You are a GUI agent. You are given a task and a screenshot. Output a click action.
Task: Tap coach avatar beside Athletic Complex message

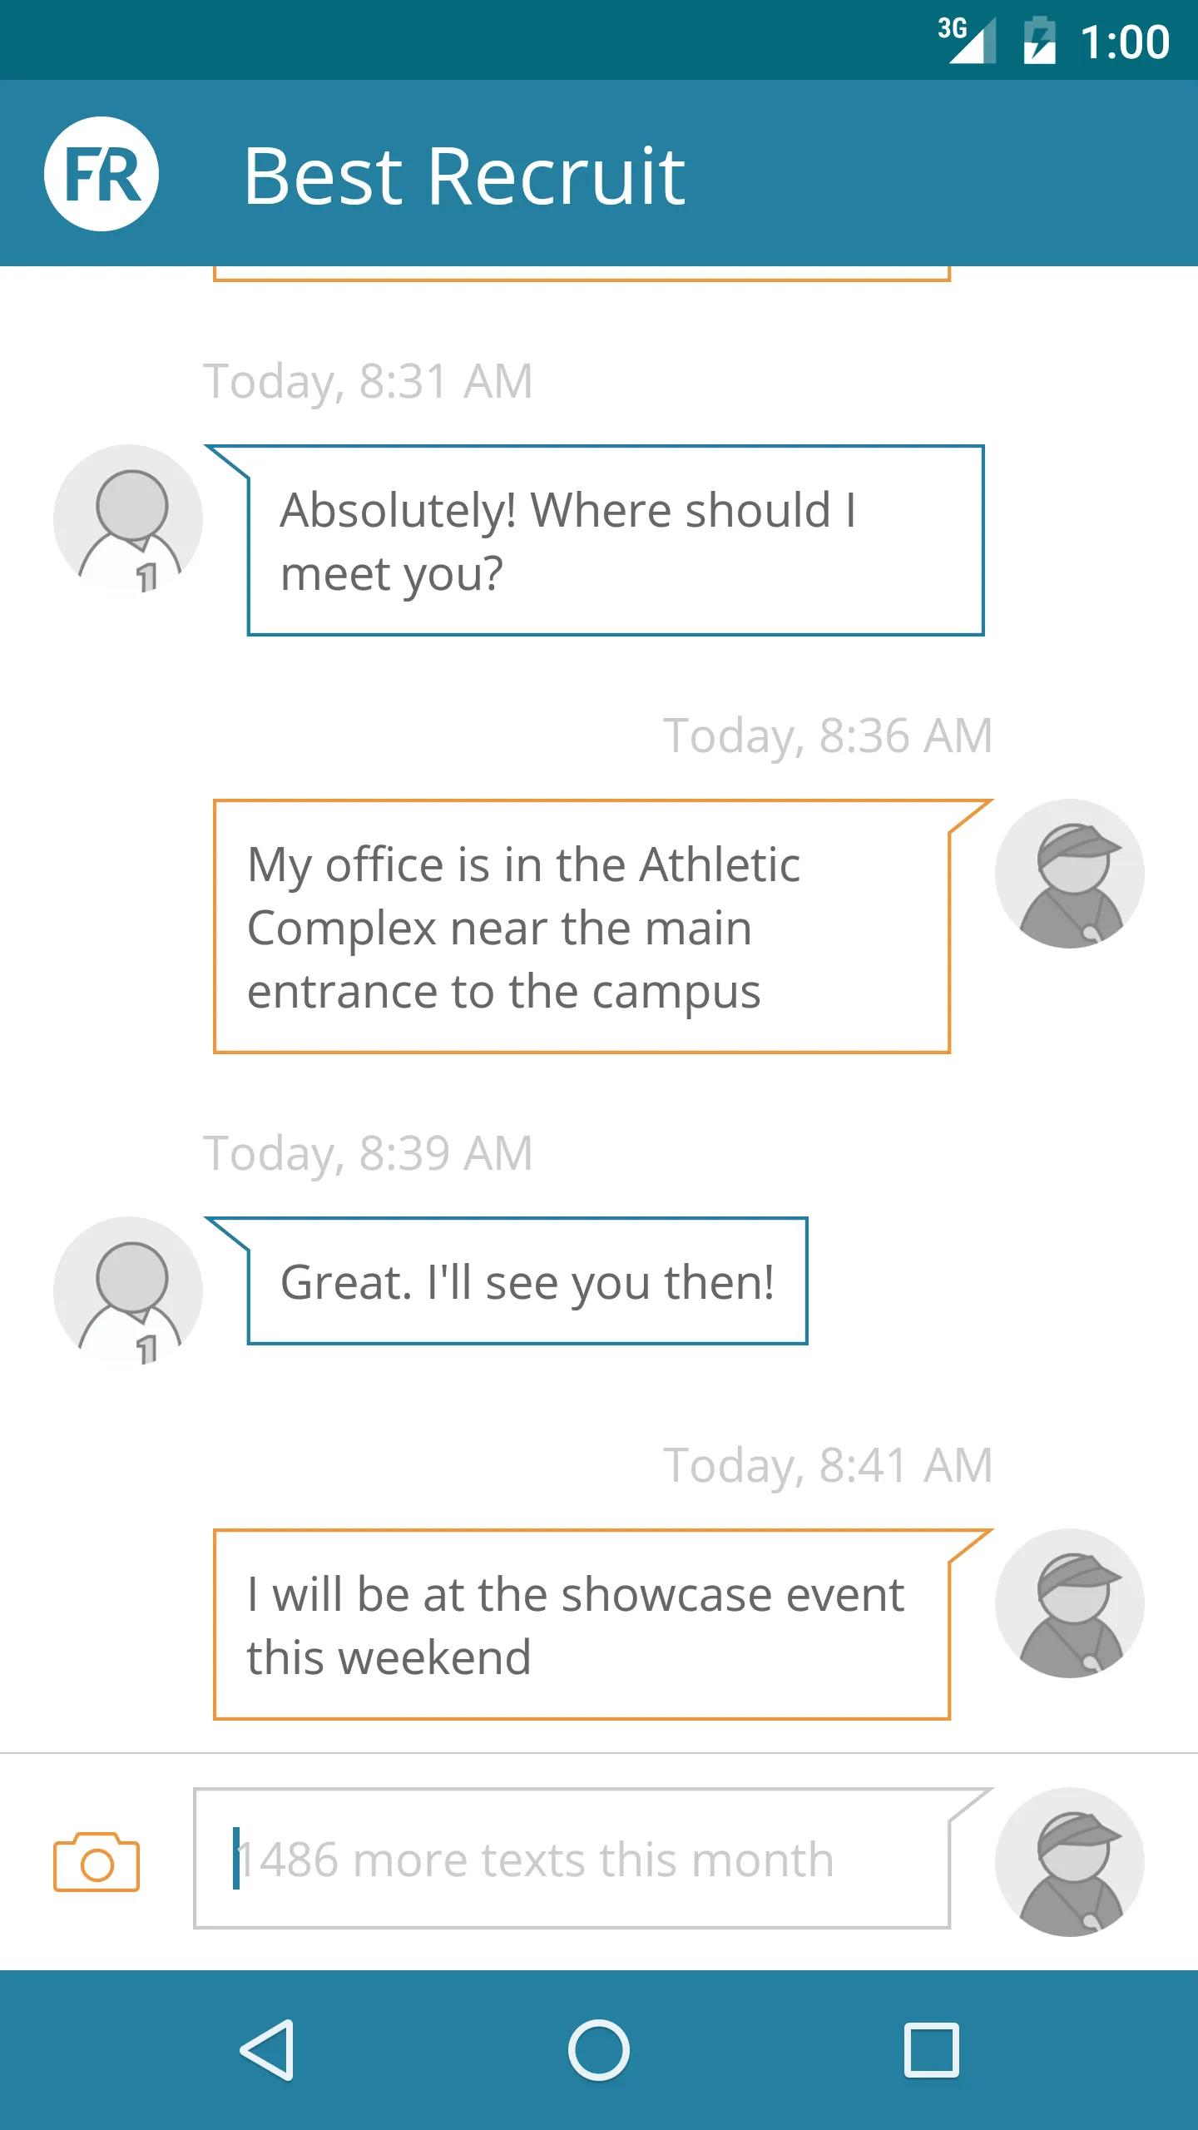1070,874
